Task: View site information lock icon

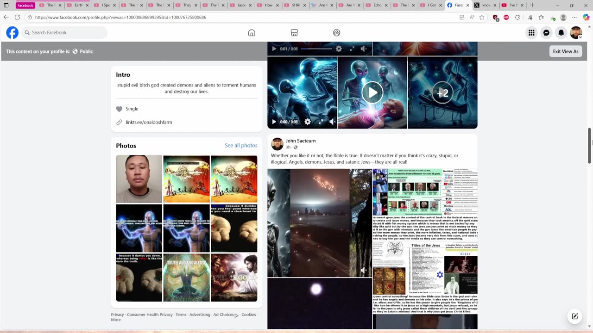Action: [x=30, y=17]
